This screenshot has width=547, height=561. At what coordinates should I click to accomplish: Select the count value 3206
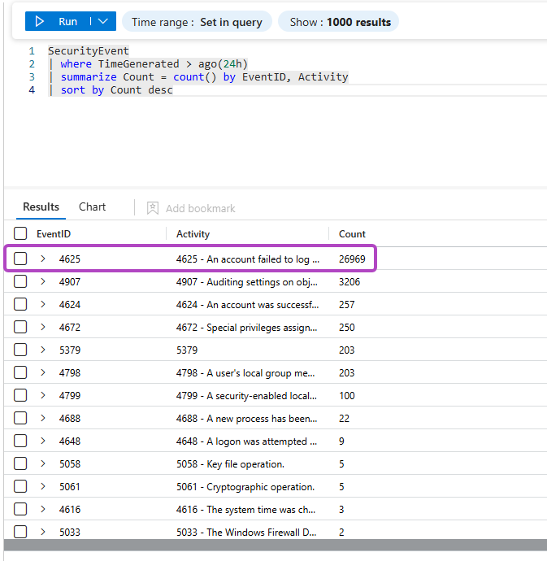coord(349,282)
